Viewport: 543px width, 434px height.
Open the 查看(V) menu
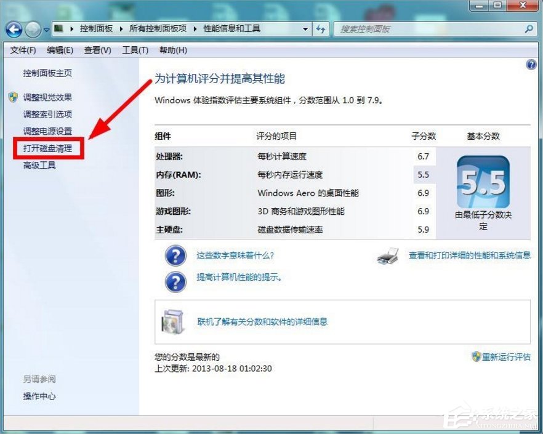coord(97,50)
